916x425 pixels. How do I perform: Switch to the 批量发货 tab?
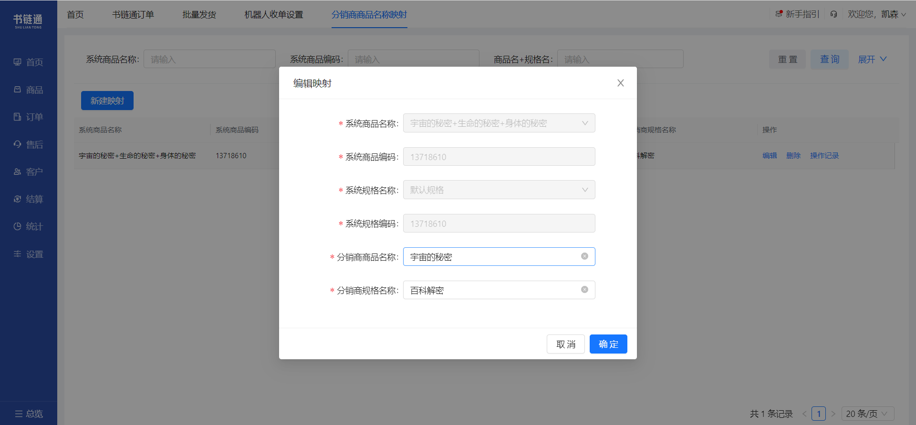click(199, 14)
